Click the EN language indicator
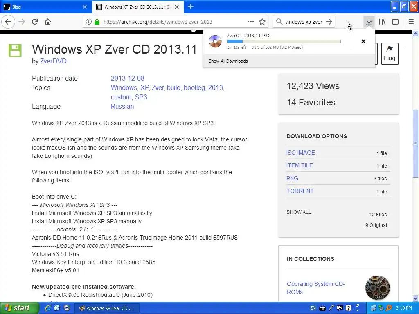419x314 pixels. pyautogui.click(x=313, y=308)
